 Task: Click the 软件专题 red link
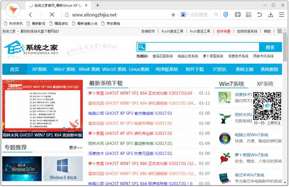tap(224, 31)
